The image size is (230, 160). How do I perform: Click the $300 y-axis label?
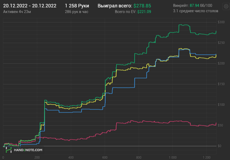click(221, 22)
